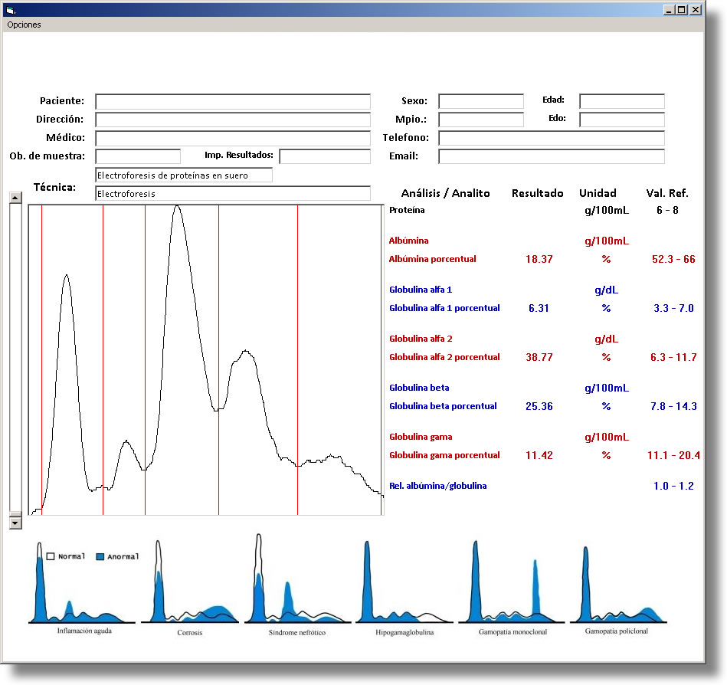Click the scrollbar down arrow beside the graph
727x685 pixels.
15,523
